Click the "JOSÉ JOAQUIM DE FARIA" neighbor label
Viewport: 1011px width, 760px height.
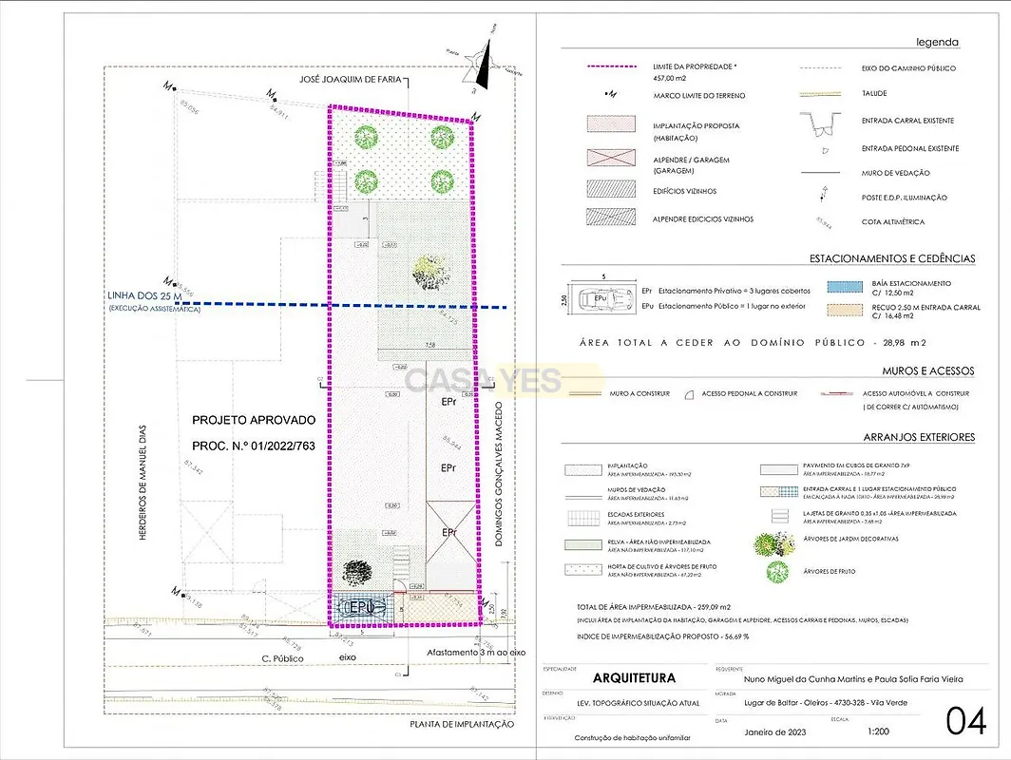pyautogui.click(x=350, y=79)
